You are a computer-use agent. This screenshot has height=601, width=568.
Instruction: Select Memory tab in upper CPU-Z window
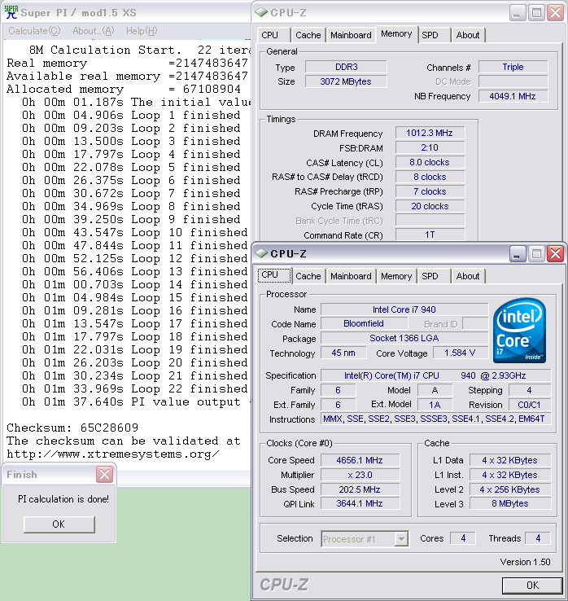pyautogui.click(x=396, y=34)
